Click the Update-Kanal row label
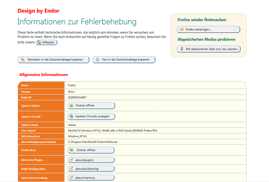Screen dimensions: 269x182 pyautogui.click(x=30, y=125)
